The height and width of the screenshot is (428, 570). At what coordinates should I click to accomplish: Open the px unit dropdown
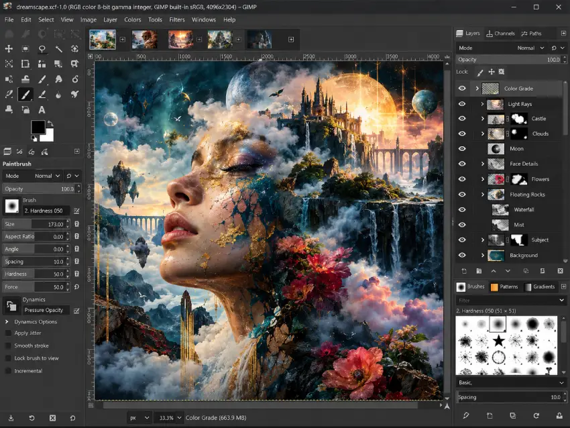pos(139,418)
